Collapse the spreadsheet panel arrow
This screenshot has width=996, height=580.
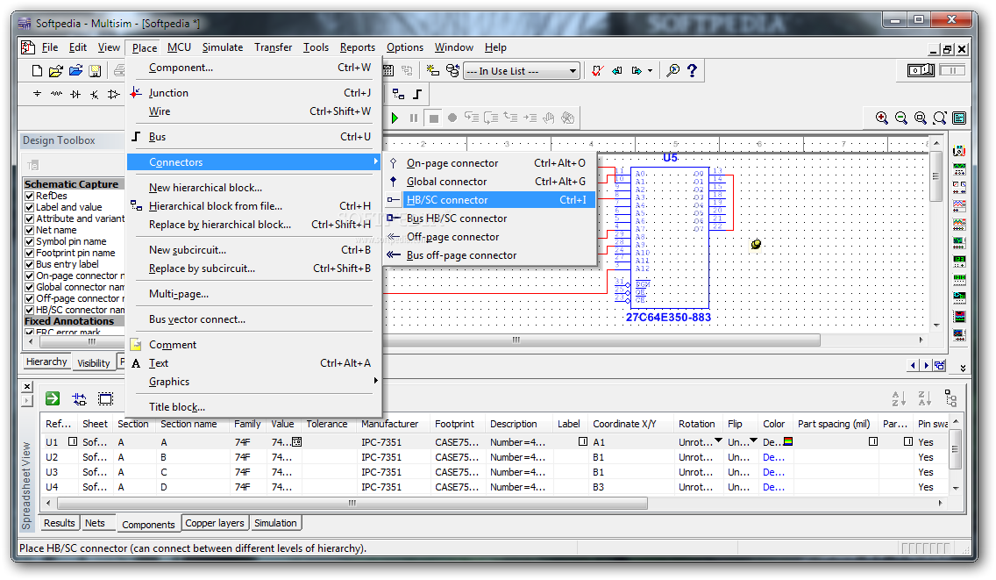coord(26,401)
